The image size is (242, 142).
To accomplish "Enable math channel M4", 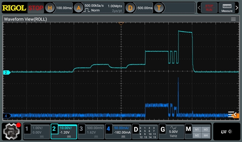I will pyautogui.click(x=206, y=135).
